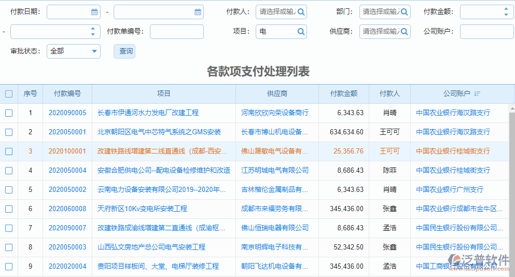Tick the checkbox for row 6
Screen dimensions: 515x277
(9, 209)
